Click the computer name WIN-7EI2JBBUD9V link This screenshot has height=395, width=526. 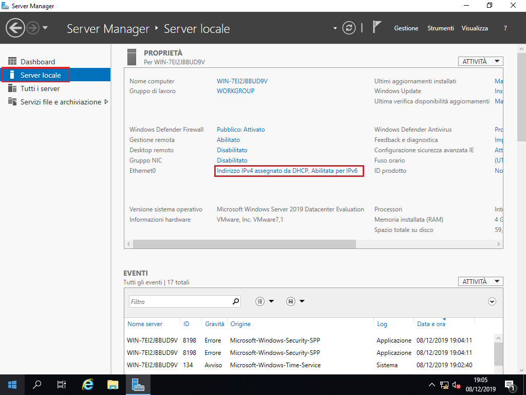tap(242, 81)
